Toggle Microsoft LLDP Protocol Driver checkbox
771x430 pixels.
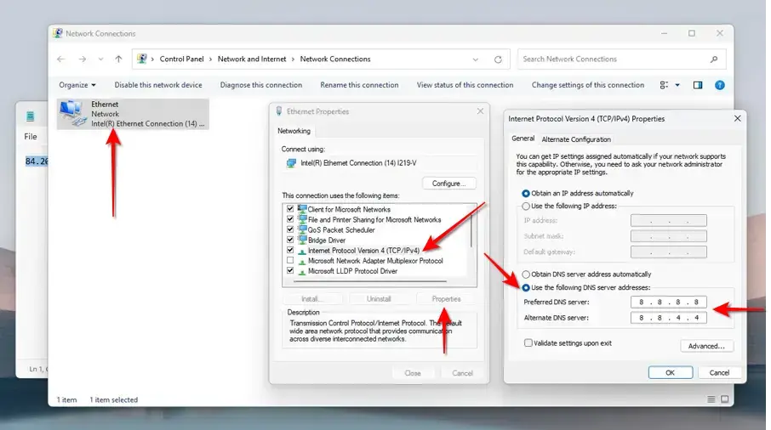(290, 270)
